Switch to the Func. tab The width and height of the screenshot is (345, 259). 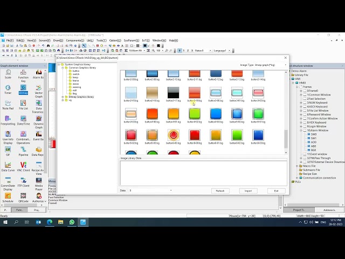(19, 210)
